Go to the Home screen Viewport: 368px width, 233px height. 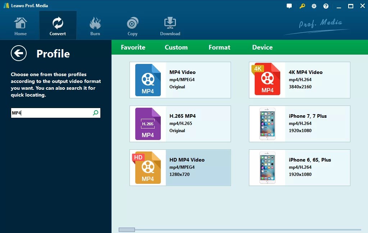20,25
